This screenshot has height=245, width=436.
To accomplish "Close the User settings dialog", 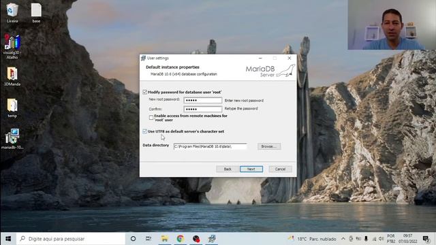I will point(289,58).
